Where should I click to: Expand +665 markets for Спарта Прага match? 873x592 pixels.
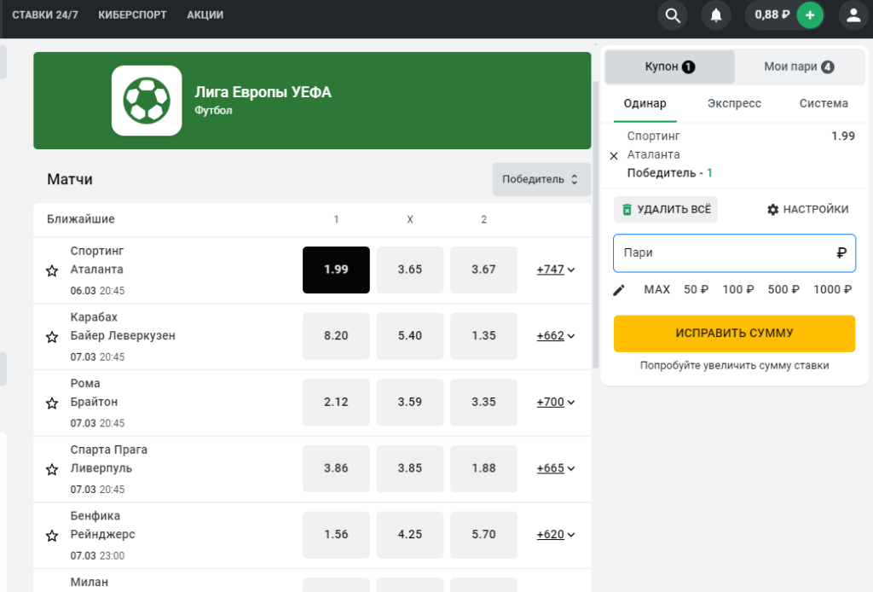point(556,468)
